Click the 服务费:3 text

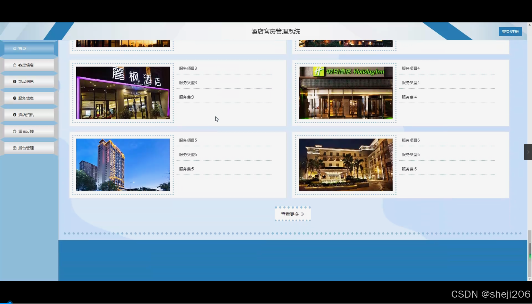[x=187, y=97]
